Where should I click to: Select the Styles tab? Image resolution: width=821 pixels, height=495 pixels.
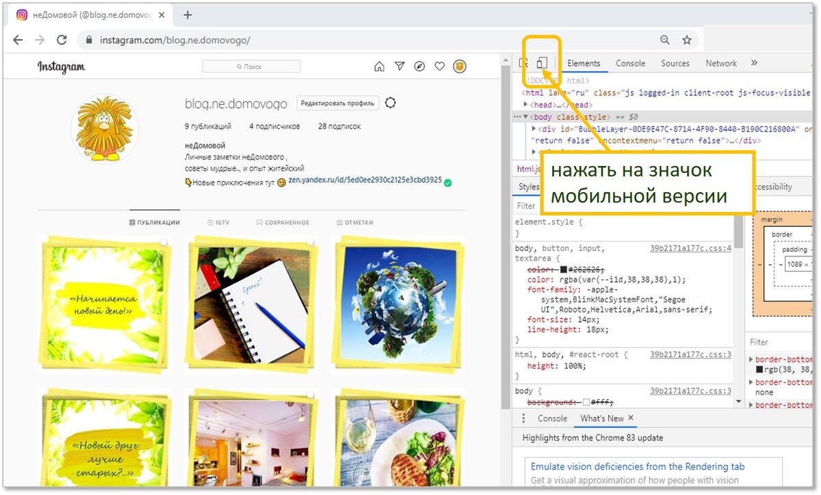click(x=528, y=187)
